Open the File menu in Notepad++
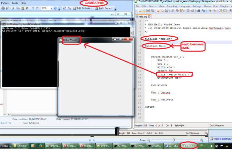 (x=138, y=6)
